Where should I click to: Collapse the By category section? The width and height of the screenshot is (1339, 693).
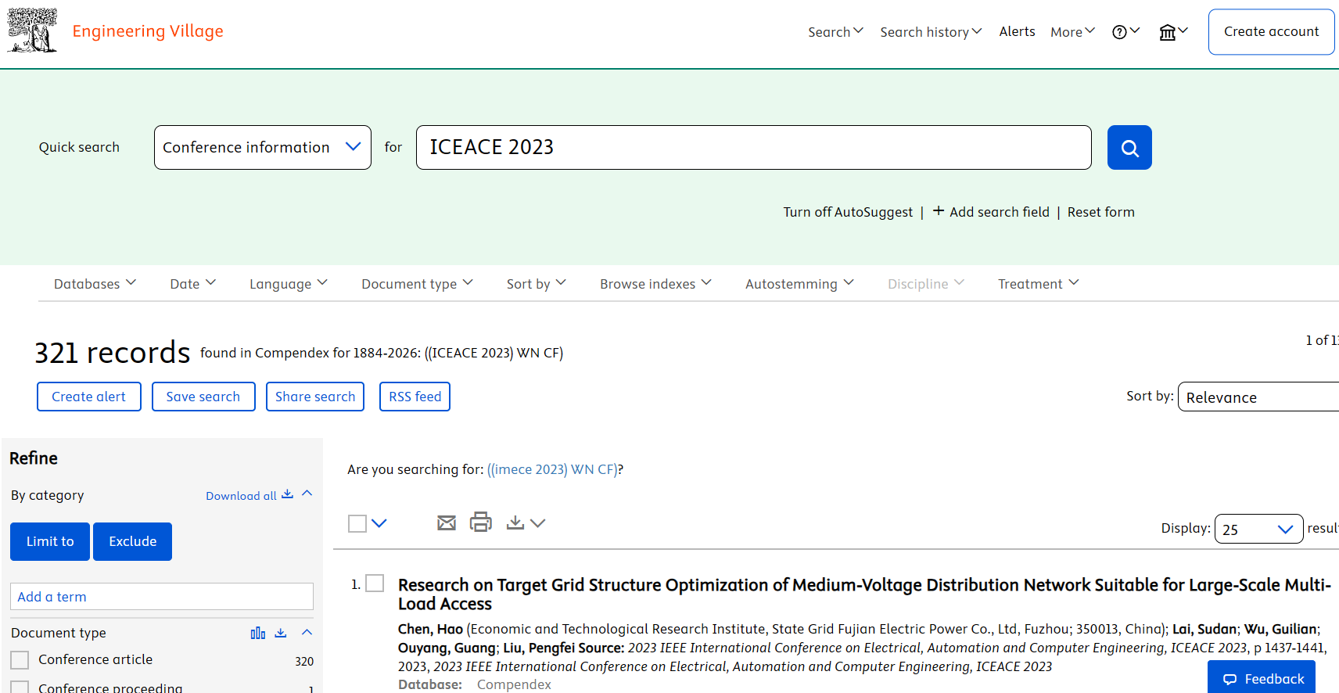click(x=307, y=494)
